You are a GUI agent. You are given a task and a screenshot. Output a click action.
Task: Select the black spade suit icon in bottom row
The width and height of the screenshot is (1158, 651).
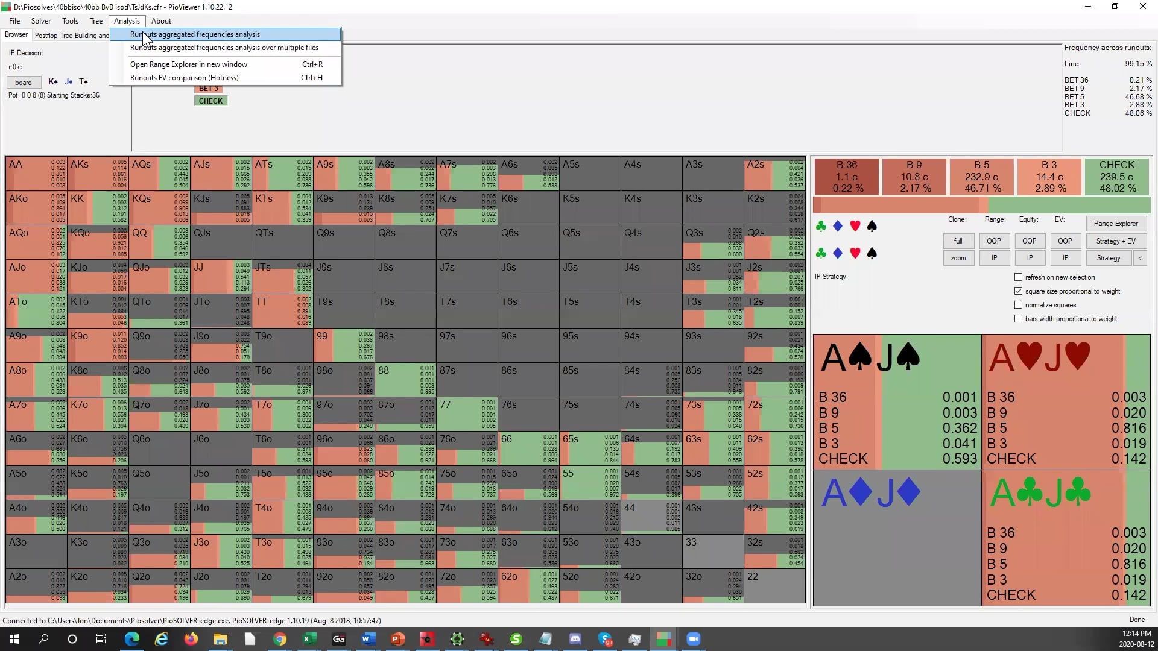tap(872, 253)
